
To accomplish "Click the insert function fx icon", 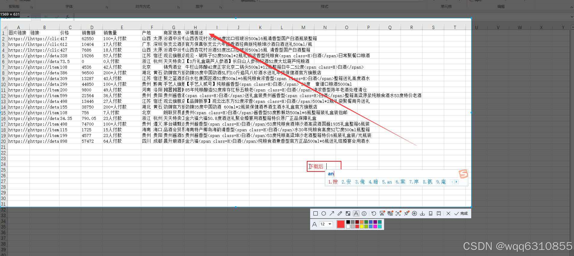I will 68,17.
